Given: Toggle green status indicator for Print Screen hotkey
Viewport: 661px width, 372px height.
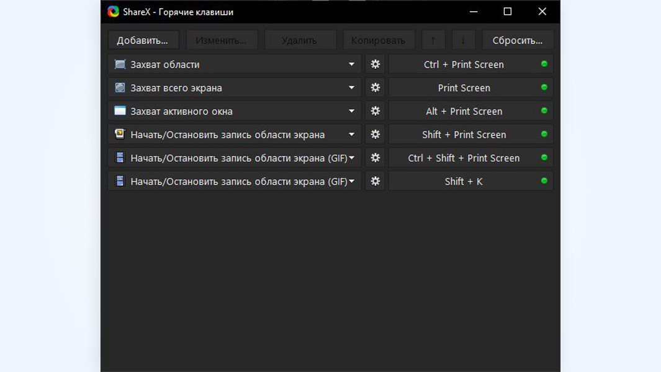Looking at the screenshot, I should point(544,87).
